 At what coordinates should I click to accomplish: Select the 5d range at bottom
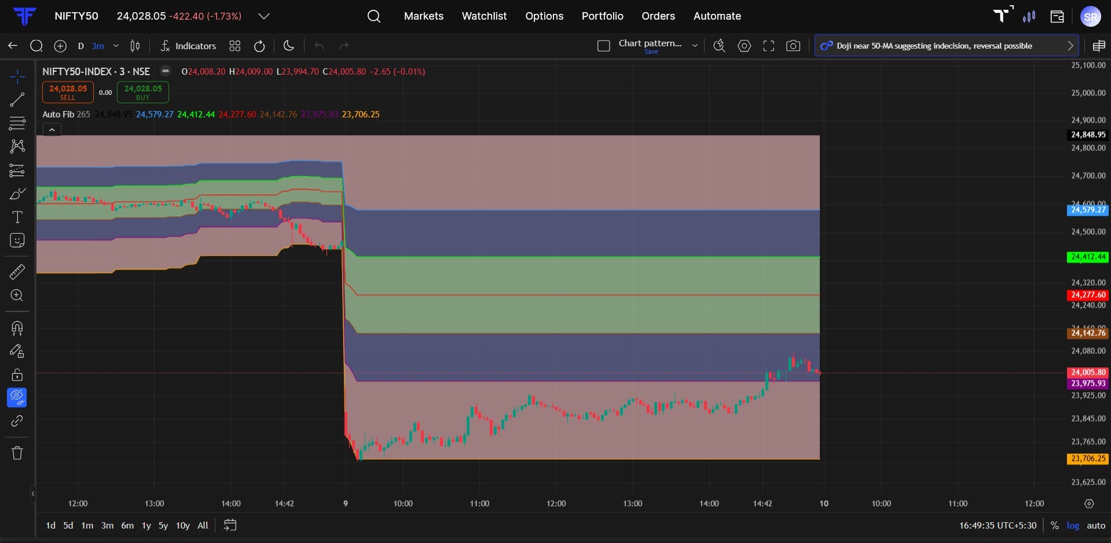(68, 526)
